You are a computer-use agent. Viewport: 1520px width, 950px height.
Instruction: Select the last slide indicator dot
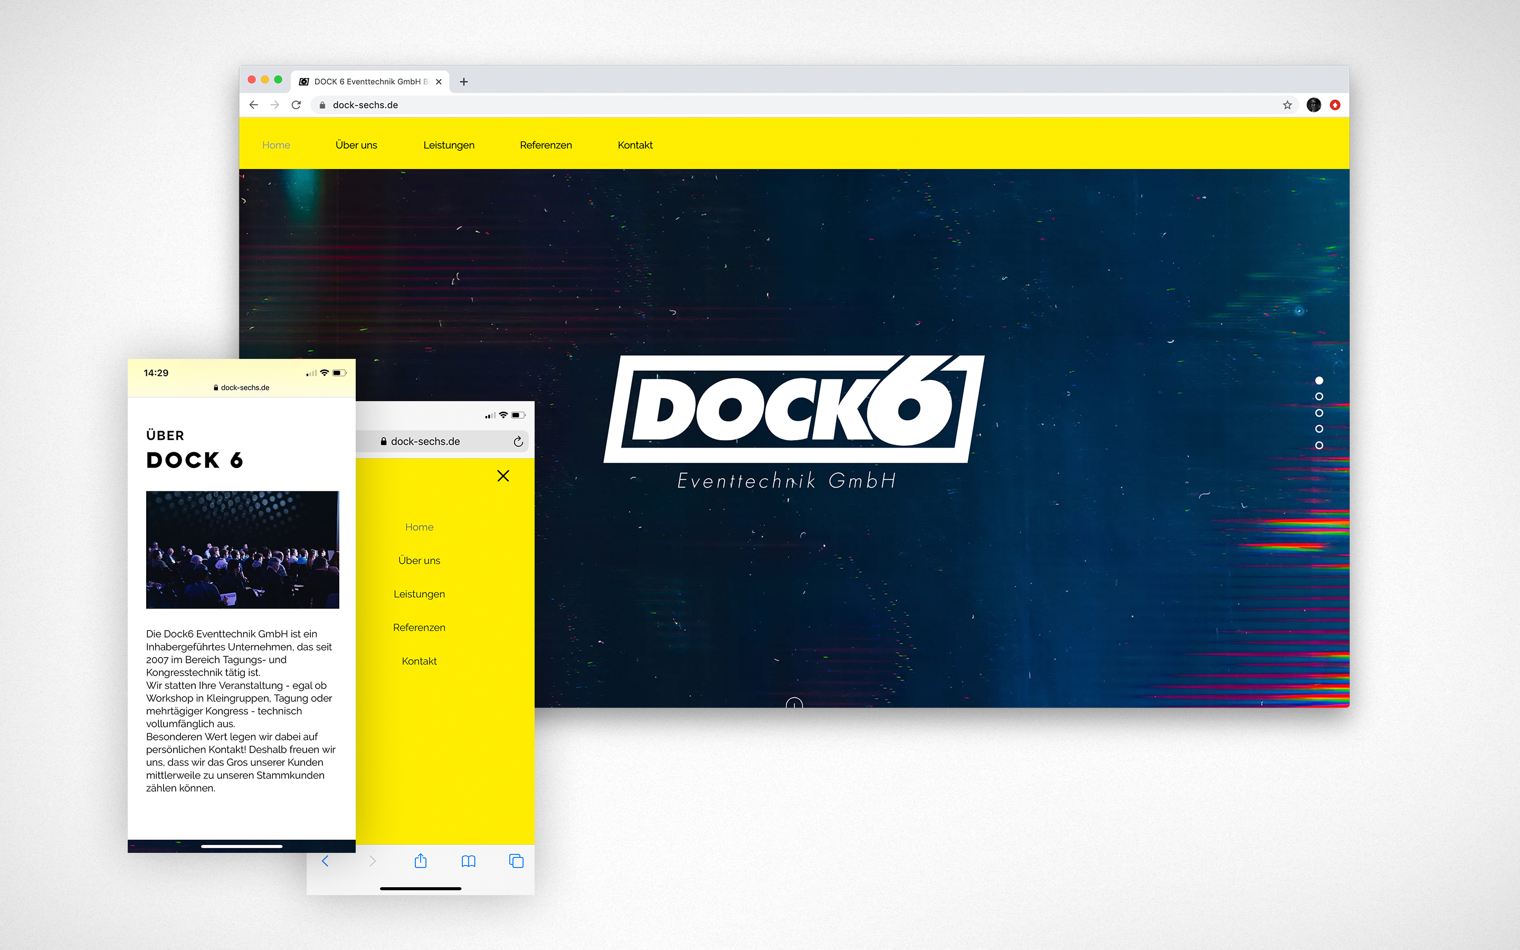[x=1319, y=445]
